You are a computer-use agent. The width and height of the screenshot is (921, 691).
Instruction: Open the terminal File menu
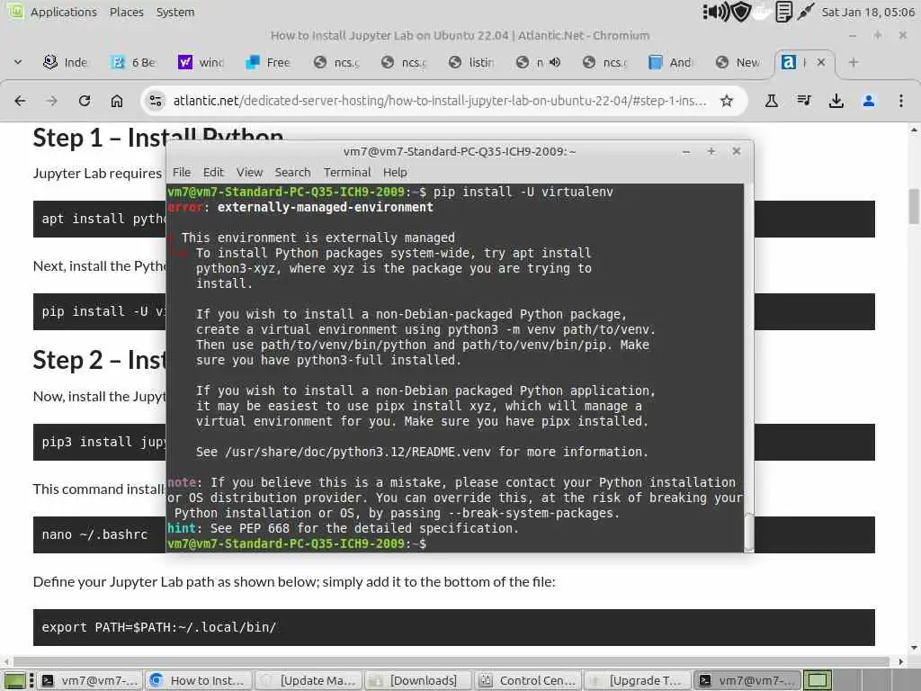[x=182, y=172]
